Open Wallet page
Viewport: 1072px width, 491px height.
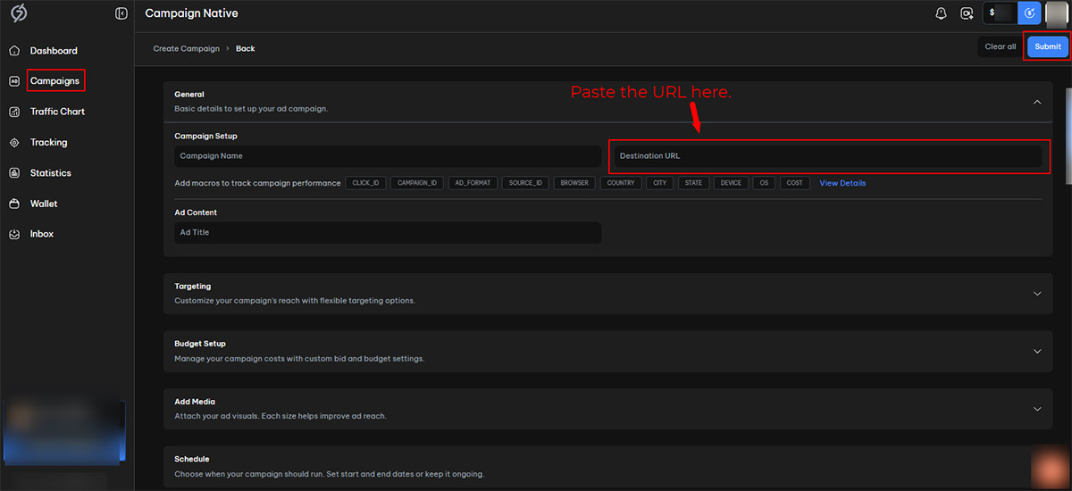(44, 204)
